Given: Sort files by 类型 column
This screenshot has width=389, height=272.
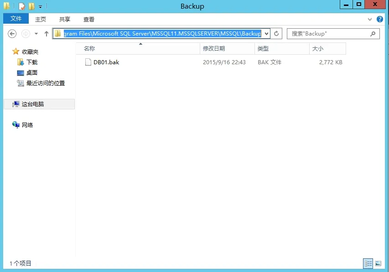Looking at the screenshot, I should pyautogui.click(x=282, y=49).
